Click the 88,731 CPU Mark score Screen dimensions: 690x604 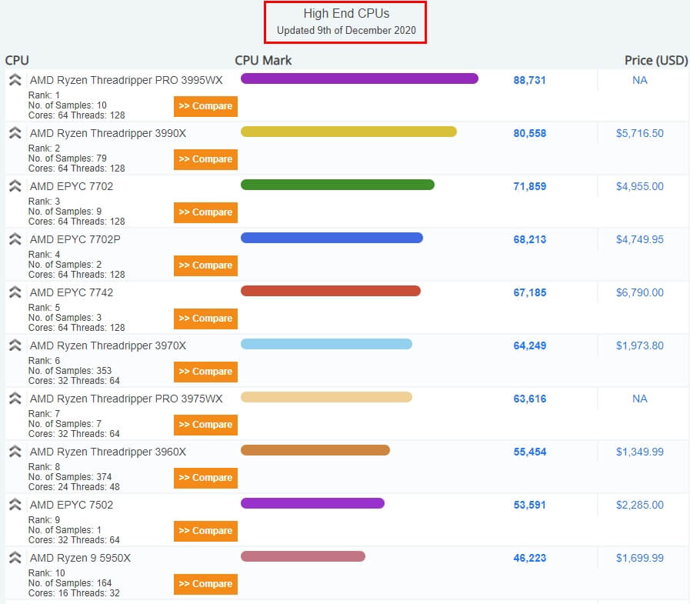point(529,80)
